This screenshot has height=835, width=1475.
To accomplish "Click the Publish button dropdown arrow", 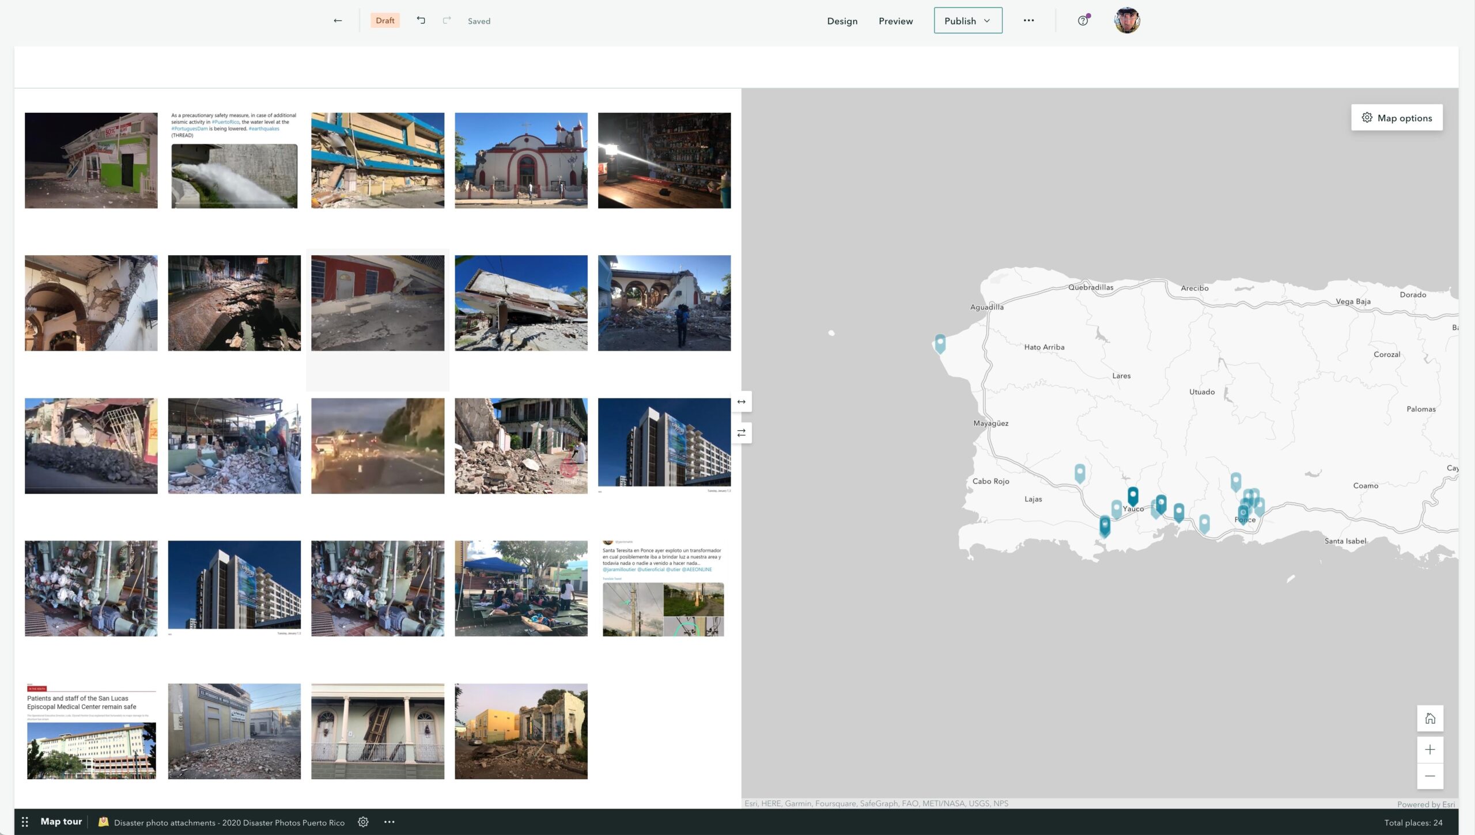I will click(987, 19).
